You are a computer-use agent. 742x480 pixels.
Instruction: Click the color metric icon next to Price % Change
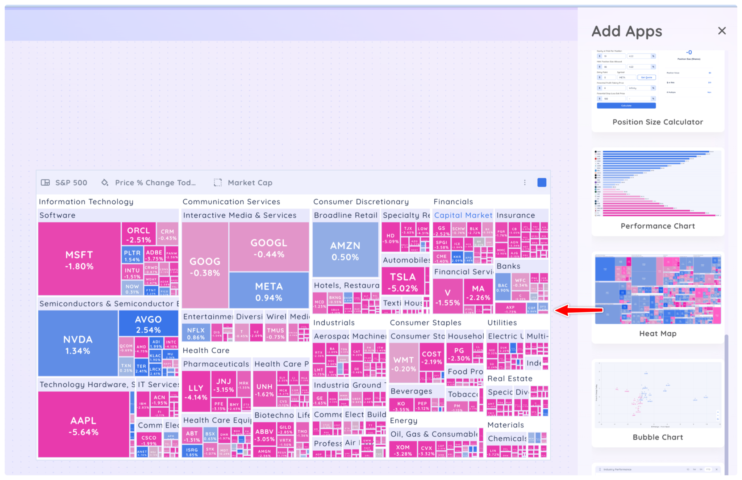pyautogui.click(x=104, y=183)
